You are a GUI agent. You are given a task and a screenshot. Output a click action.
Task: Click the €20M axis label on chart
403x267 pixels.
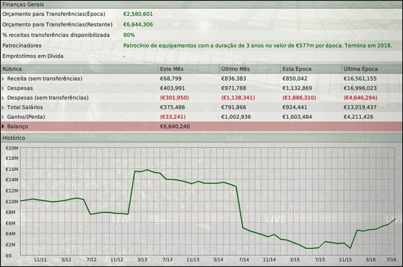click(12, 148)
